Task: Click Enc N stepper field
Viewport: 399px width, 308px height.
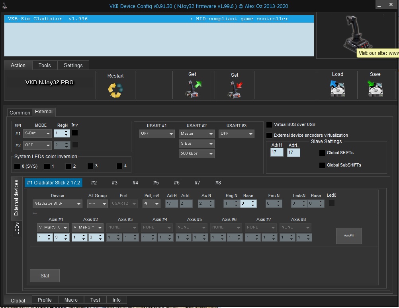Action: pyautogui.click(x=274, y=203)
